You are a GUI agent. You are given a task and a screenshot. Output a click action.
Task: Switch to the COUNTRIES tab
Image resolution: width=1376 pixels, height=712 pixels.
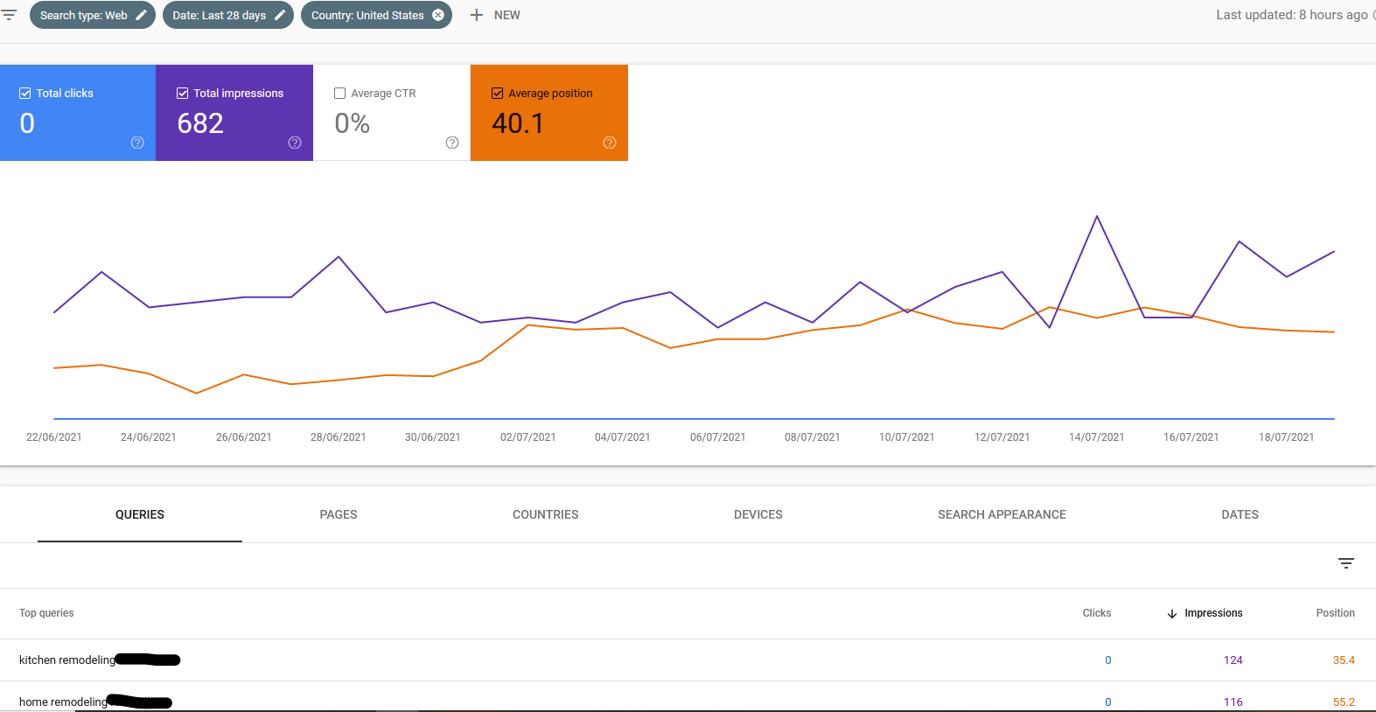(546, 514)
